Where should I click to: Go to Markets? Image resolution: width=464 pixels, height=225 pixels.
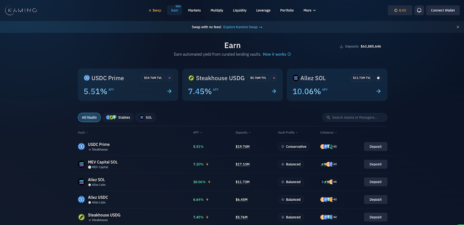pyautogui.click(x=194, y=10)
